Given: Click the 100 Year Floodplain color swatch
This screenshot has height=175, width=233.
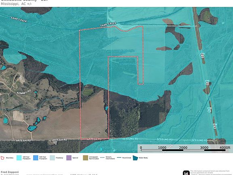Looking at the screenshot, I should [x=19, y=158].
